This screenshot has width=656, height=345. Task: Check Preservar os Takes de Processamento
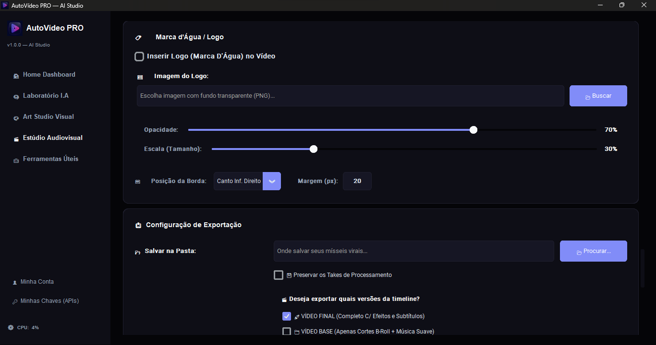click(279, 275)
